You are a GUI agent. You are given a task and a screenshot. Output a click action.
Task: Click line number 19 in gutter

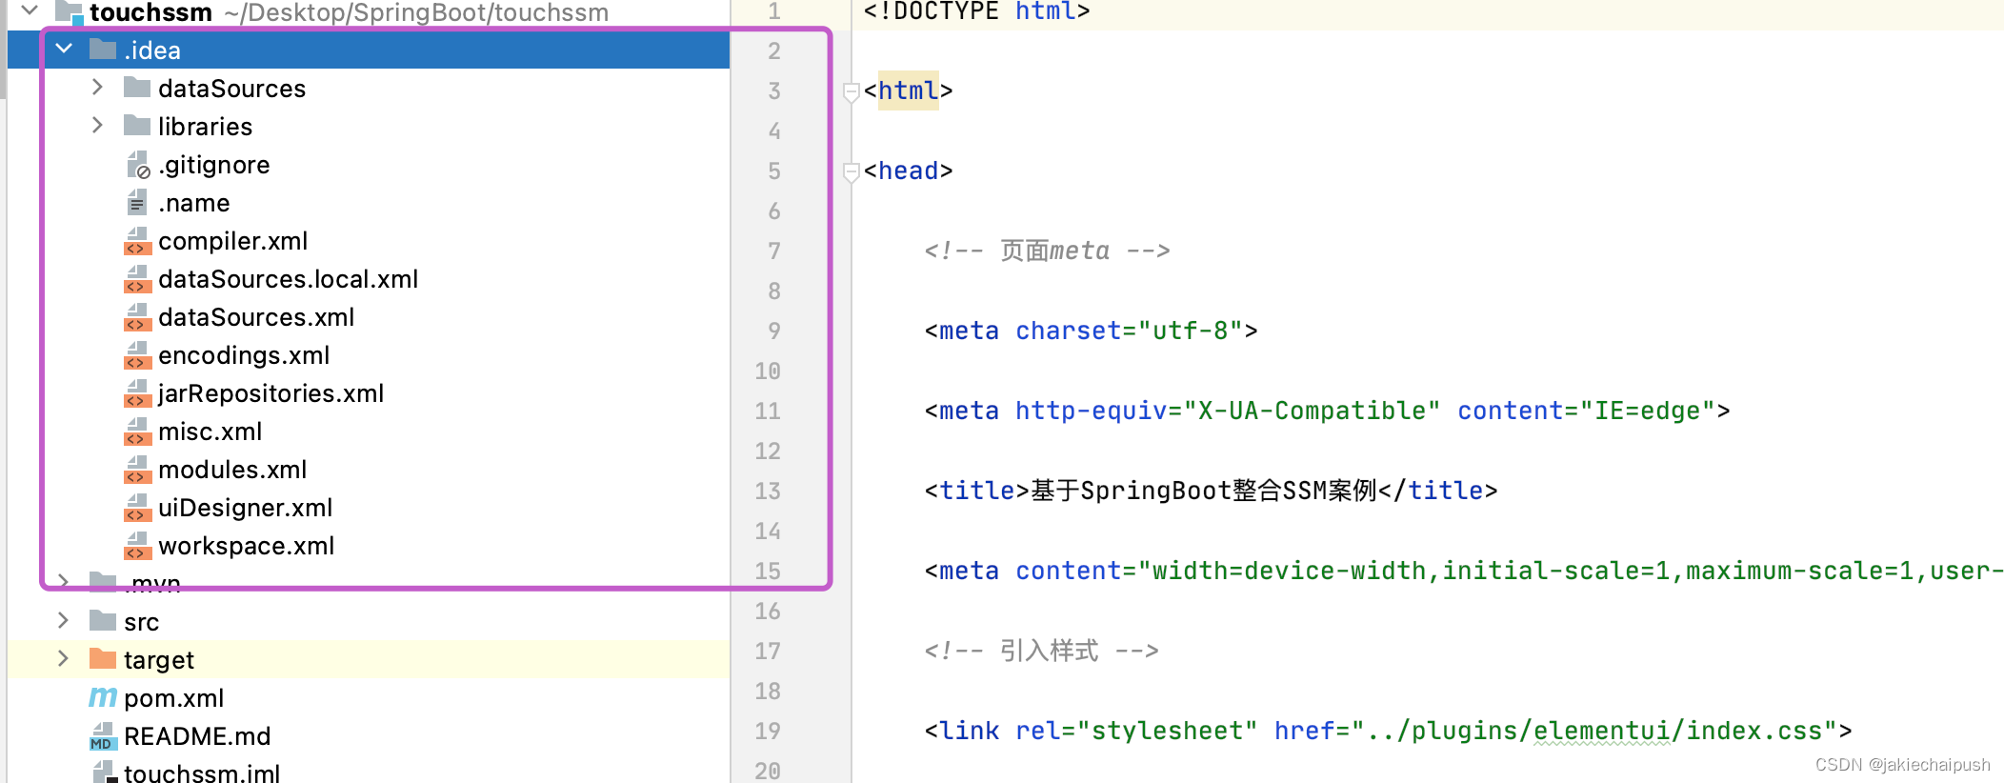coord(768,732)
